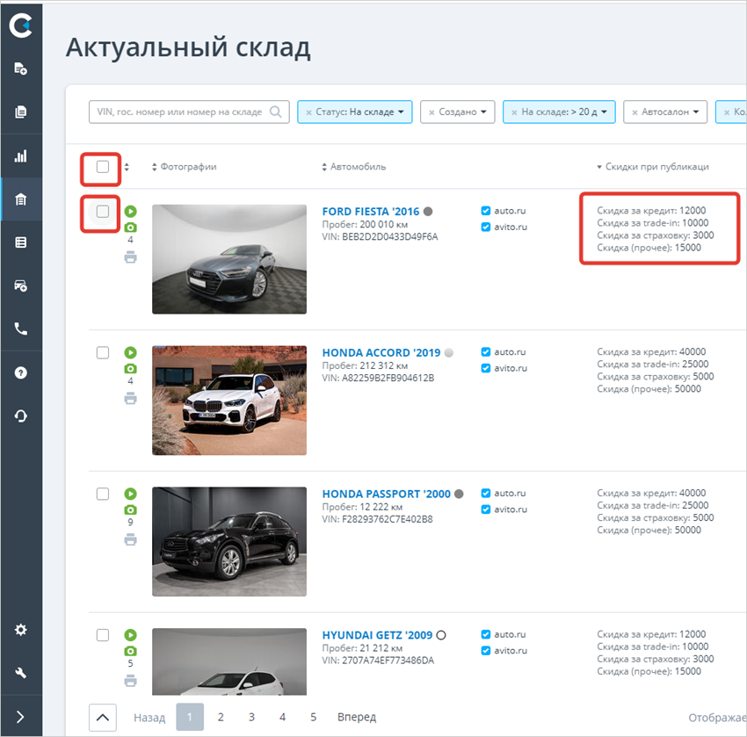Click the print icon for Honda Passport

[131, 540]
